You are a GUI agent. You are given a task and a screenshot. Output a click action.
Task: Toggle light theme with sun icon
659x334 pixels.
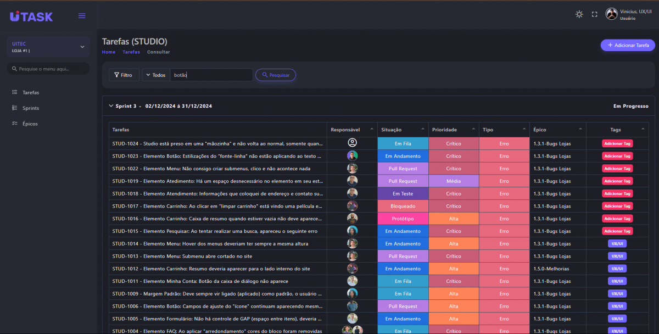coord(579,14)
